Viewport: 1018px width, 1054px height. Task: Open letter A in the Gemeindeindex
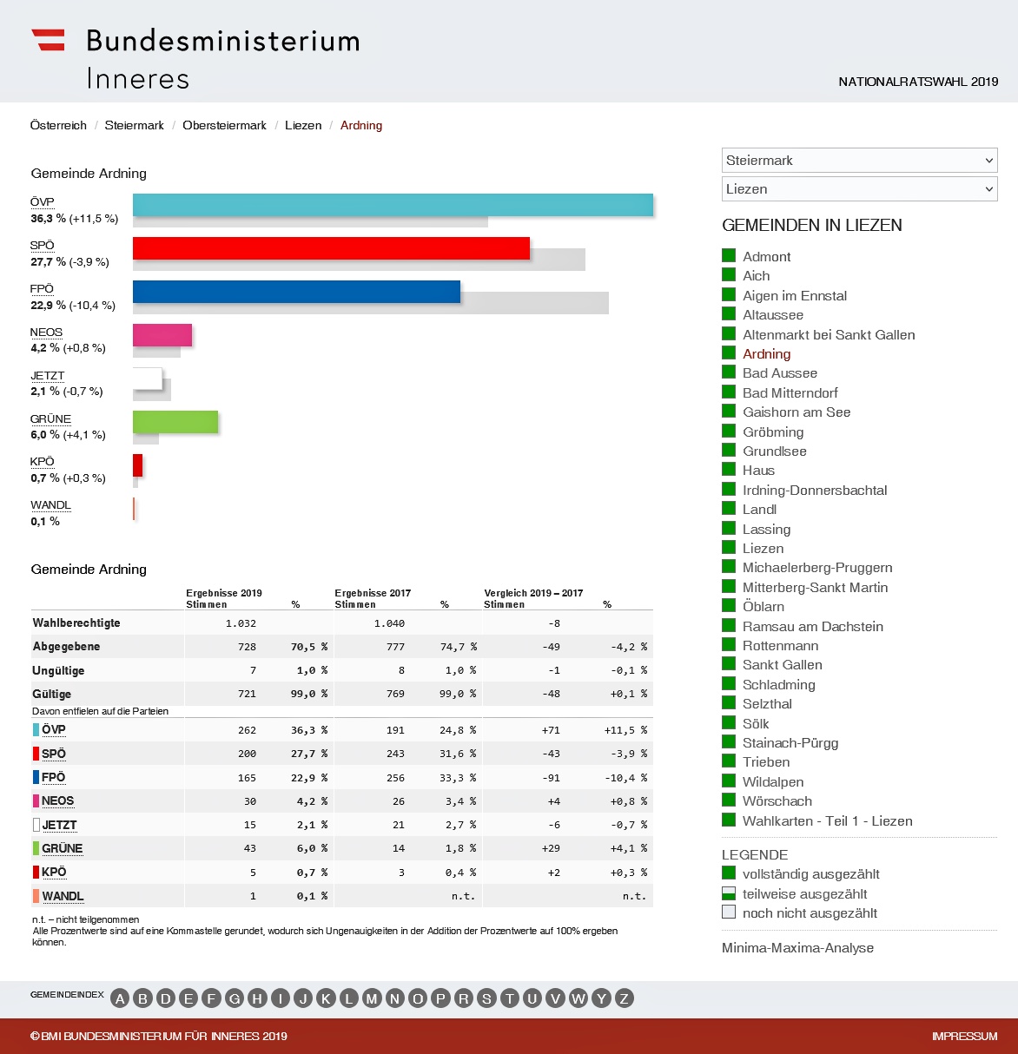coord(120,998)
